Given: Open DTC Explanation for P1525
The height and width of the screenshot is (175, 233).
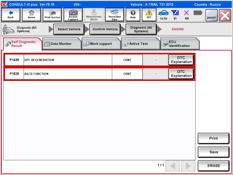Looking at the screenshot, I should [181, 74].
